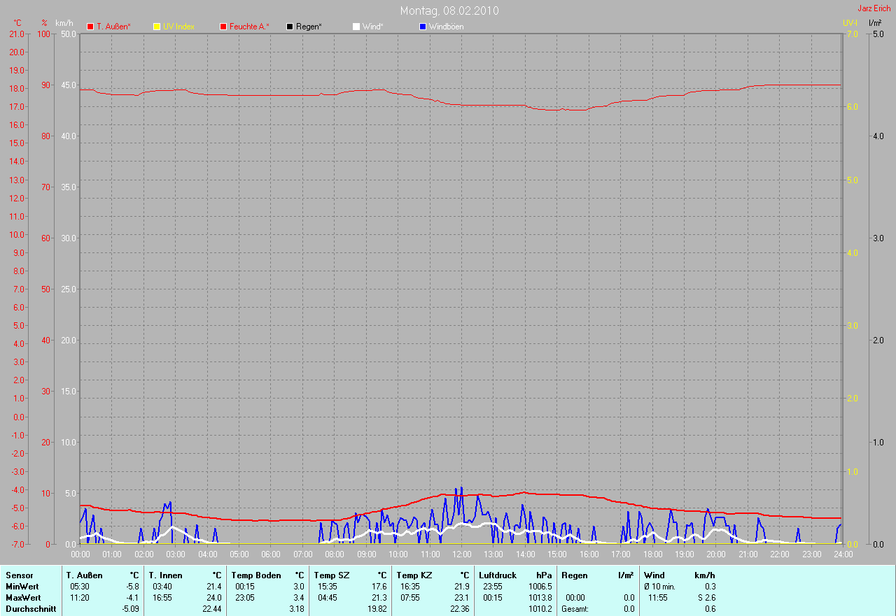Select the UV Index legend label
The height and width of the screenshot is (616, 896).
178,27
